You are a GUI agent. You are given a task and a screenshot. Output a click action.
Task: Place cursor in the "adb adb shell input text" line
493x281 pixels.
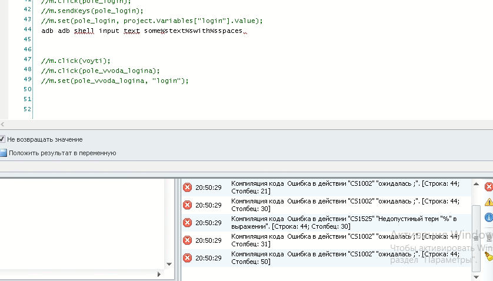[141, 30]
